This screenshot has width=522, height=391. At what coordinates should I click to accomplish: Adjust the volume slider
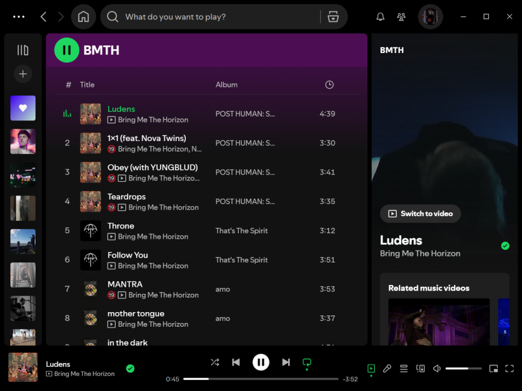click(464, 368)
